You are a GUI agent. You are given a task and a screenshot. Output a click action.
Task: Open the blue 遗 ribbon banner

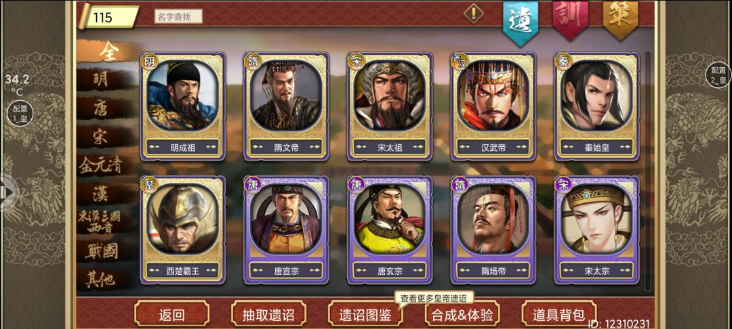click(x=521, y=20)
